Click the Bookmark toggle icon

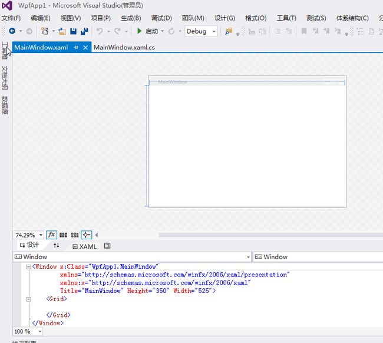[x=304, y=31]
